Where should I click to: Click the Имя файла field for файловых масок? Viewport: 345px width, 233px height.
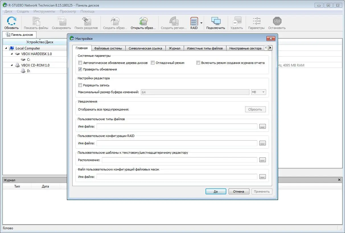(177, 177)
